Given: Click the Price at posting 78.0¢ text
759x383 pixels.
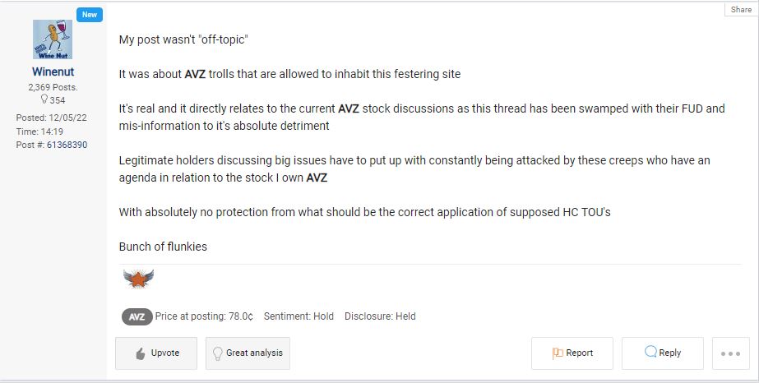Looking at the screenshot, I should 204,316.
